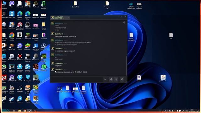Open Lesta Game Center shortcut
This screenshot has width=201, height=113.
[x=36, y=47]
